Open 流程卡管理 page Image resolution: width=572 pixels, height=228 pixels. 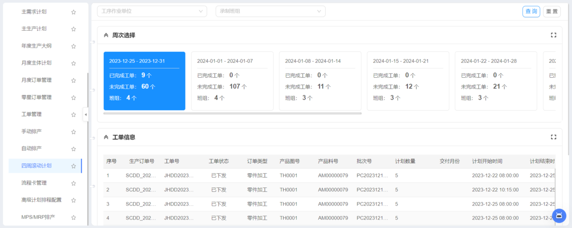(x=34, y=183)
